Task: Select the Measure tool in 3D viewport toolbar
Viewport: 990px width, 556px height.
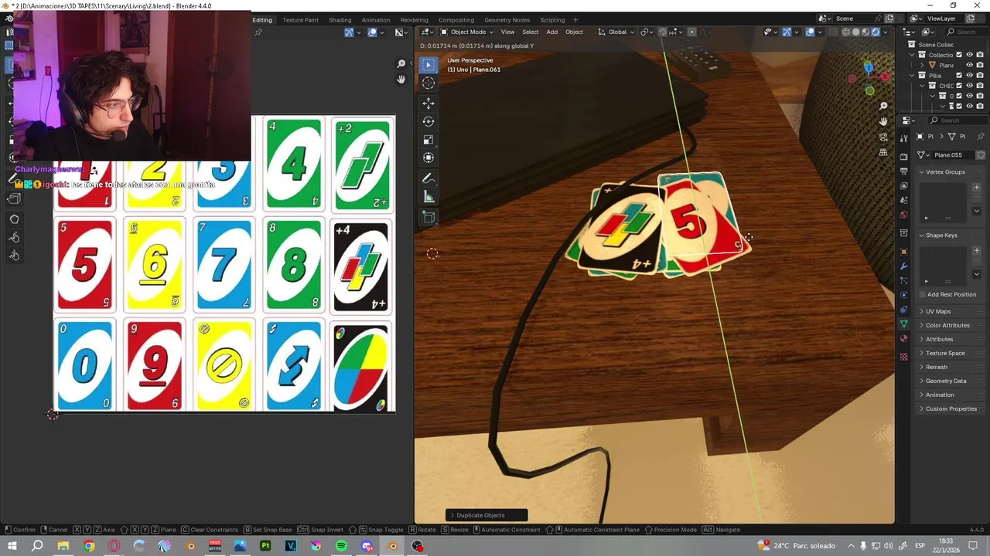Action: pos(428,197)
